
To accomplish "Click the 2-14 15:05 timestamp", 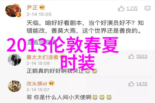I will (39, 14).
